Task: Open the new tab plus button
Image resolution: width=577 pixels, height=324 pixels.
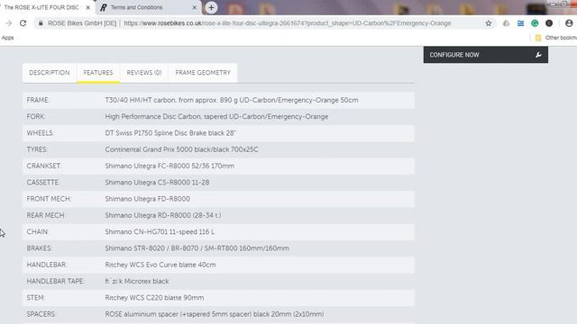Action: (211, 7)
